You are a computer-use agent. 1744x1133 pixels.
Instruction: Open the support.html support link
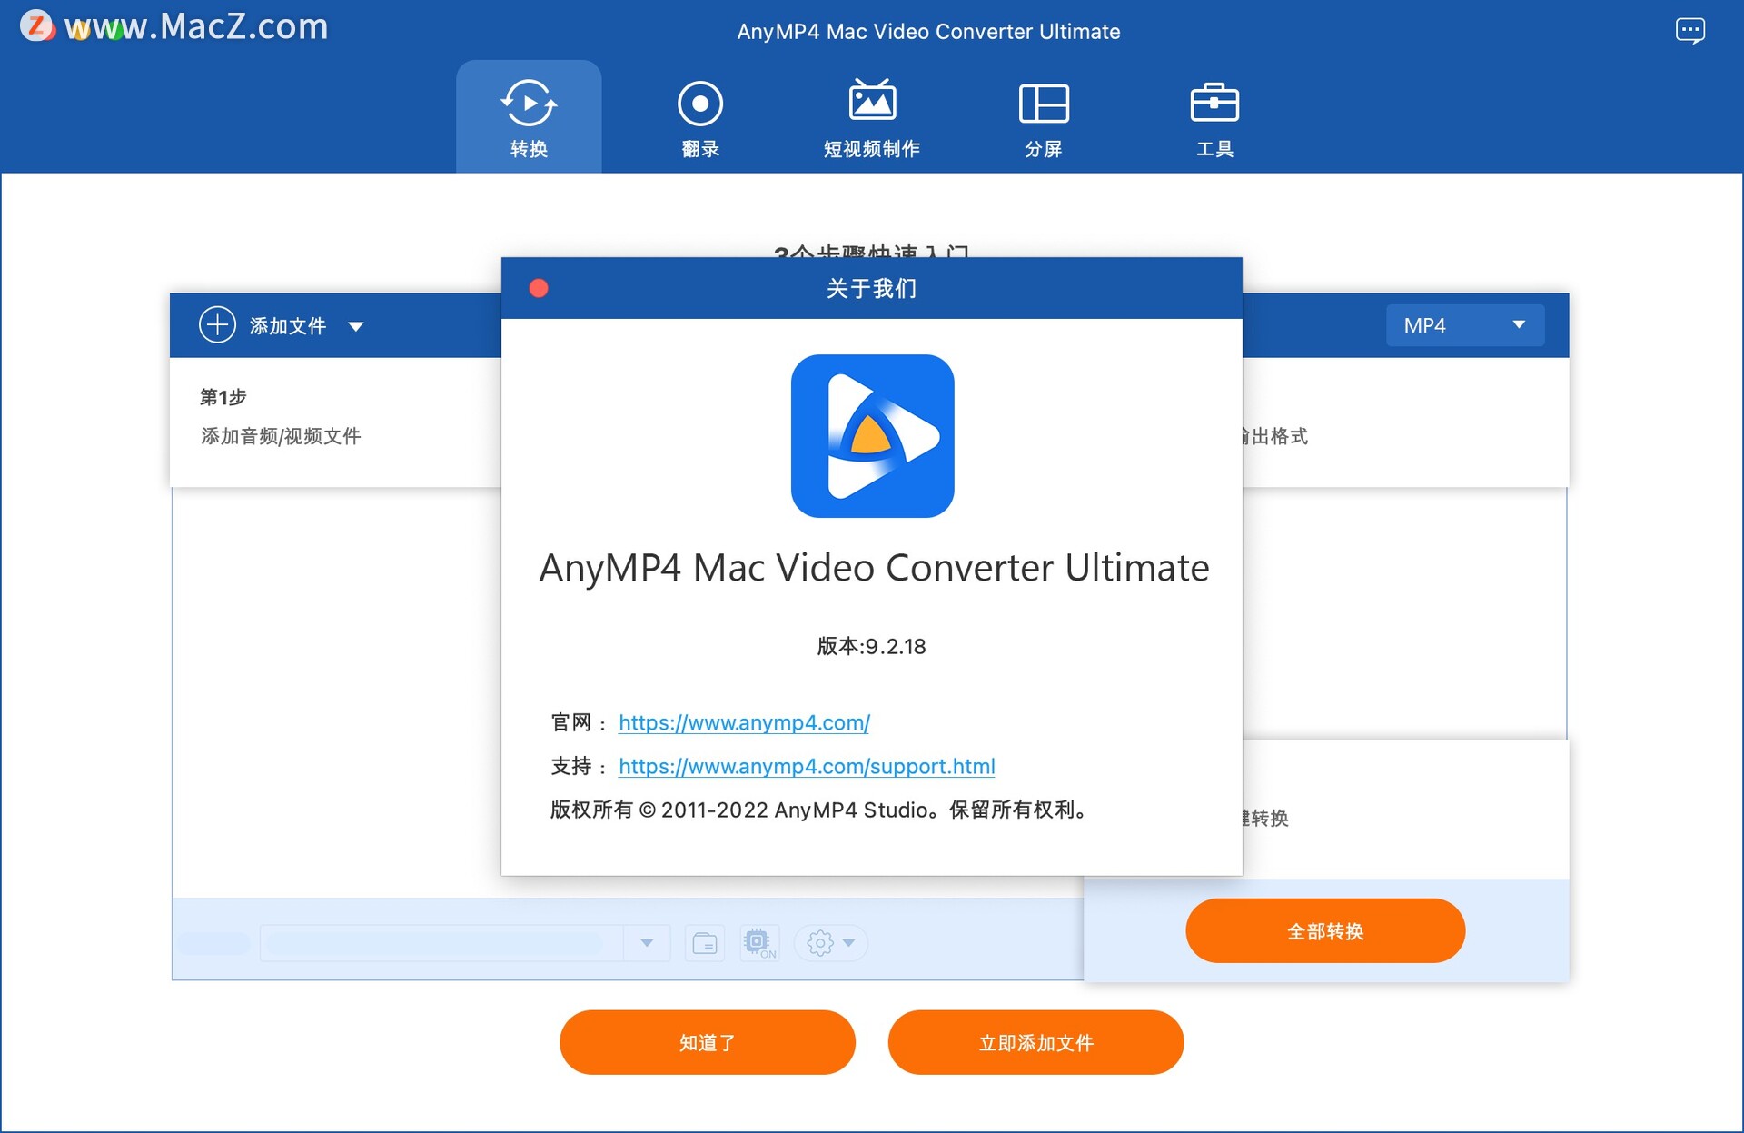pos(807,766)
